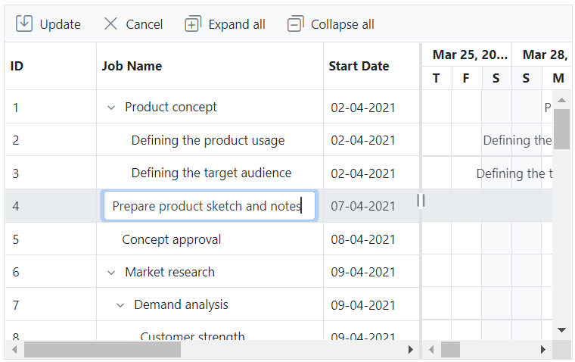Collapse the Demand analysis row
The width and height of the screenshot is (575, 362).
120,305
